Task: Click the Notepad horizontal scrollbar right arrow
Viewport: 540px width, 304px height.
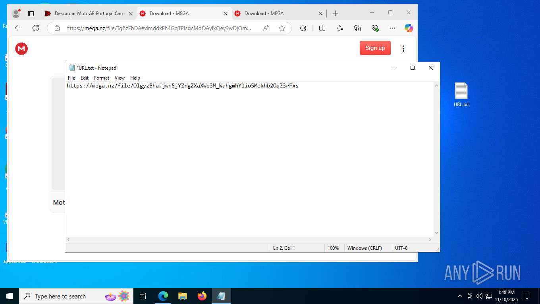Action: coord(430,240)
